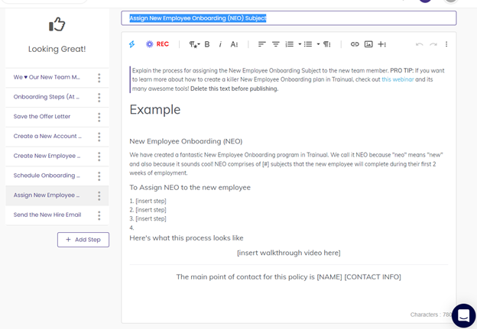The image size is (477, 329).
Task: Redo last edit
Action: [x=433, y=44]
